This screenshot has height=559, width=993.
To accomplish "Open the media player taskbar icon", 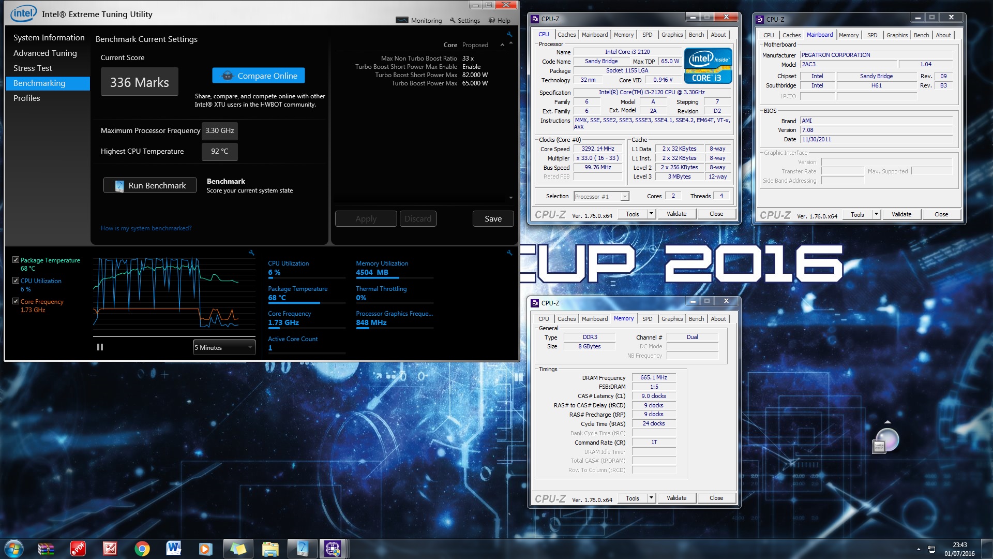I will 206,549.
